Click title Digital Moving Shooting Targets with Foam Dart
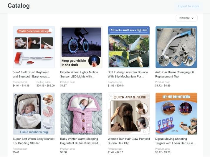The width and height of the screenshot is (210, 157). (x=176, y=141)
